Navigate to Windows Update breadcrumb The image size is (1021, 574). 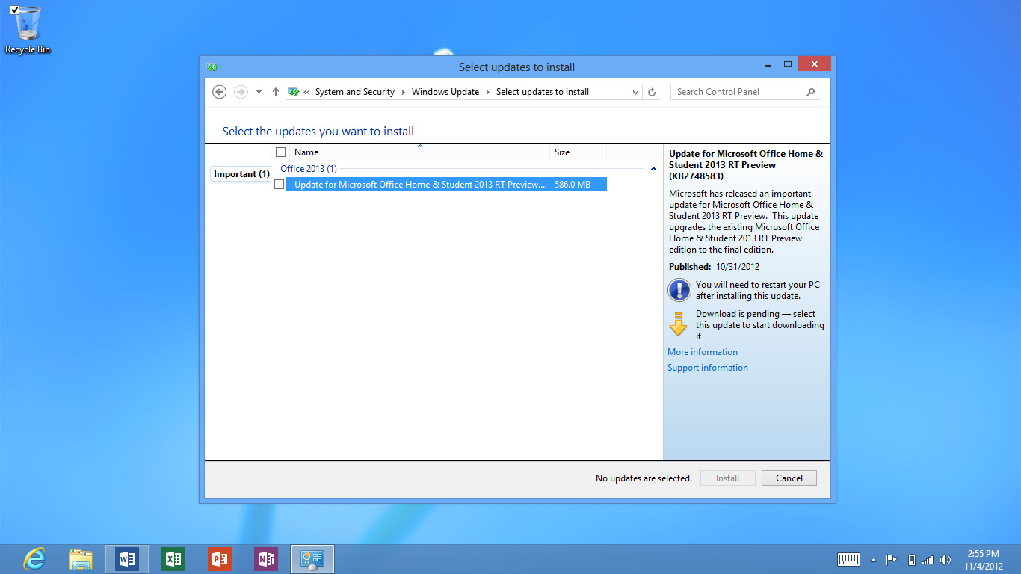click(445, 92)
